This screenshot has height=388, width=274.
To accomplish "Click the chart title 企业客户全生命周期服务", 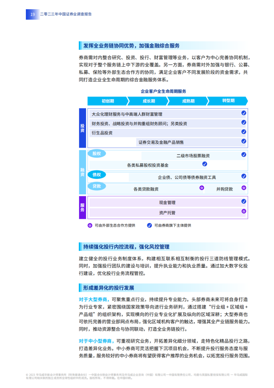I will pyautogui.click(x=163, y=91).
